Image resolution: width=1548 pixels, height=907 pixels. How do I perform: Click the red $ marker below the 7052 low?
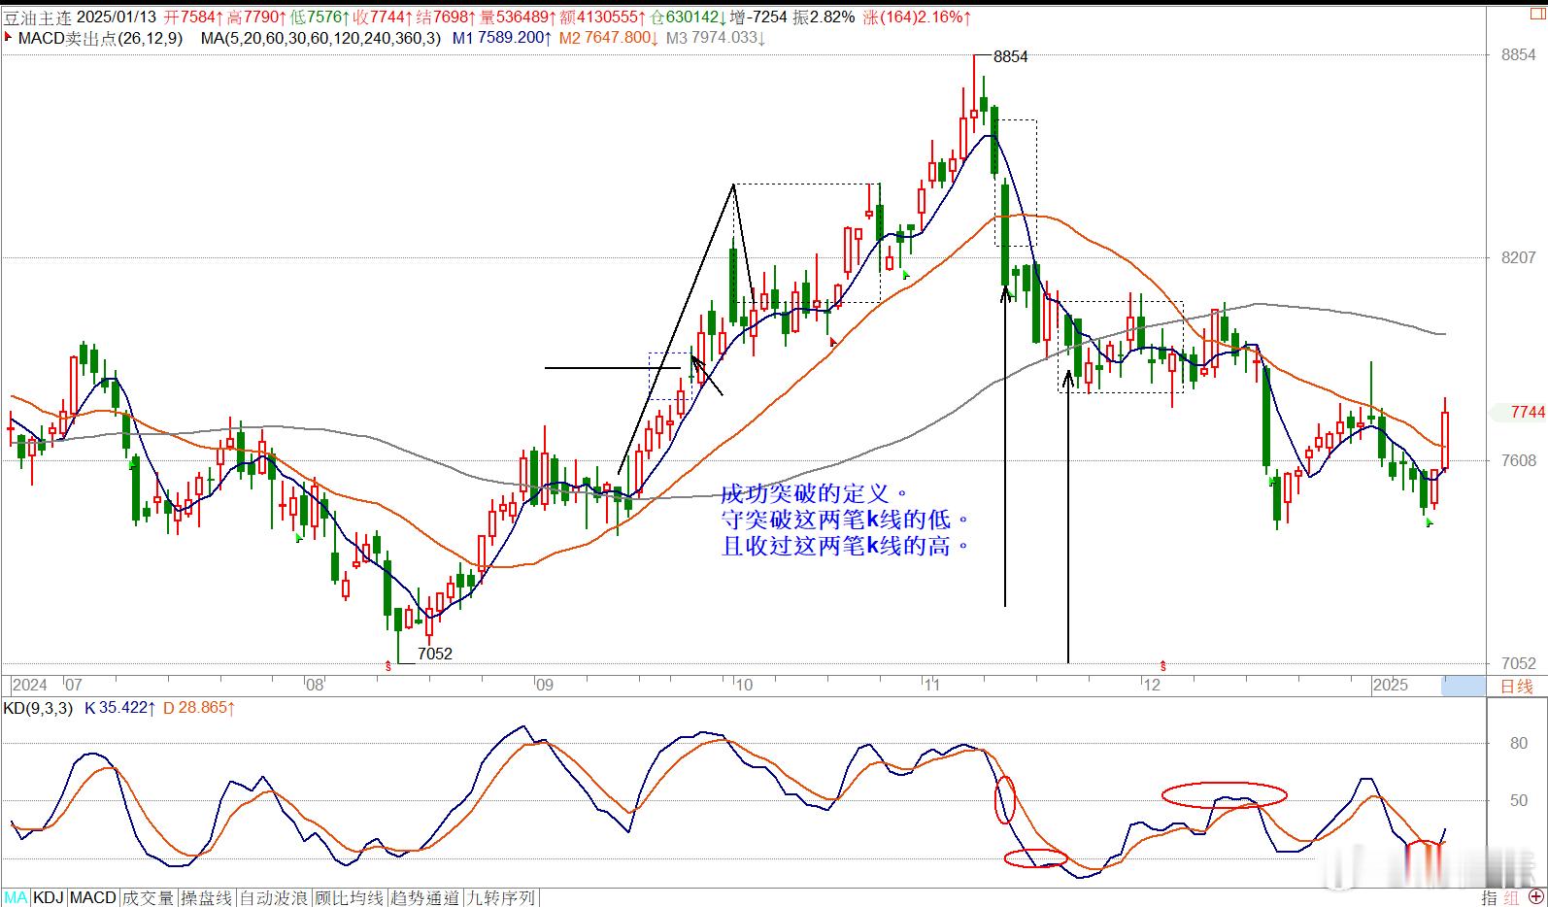[x=388, y=666]
